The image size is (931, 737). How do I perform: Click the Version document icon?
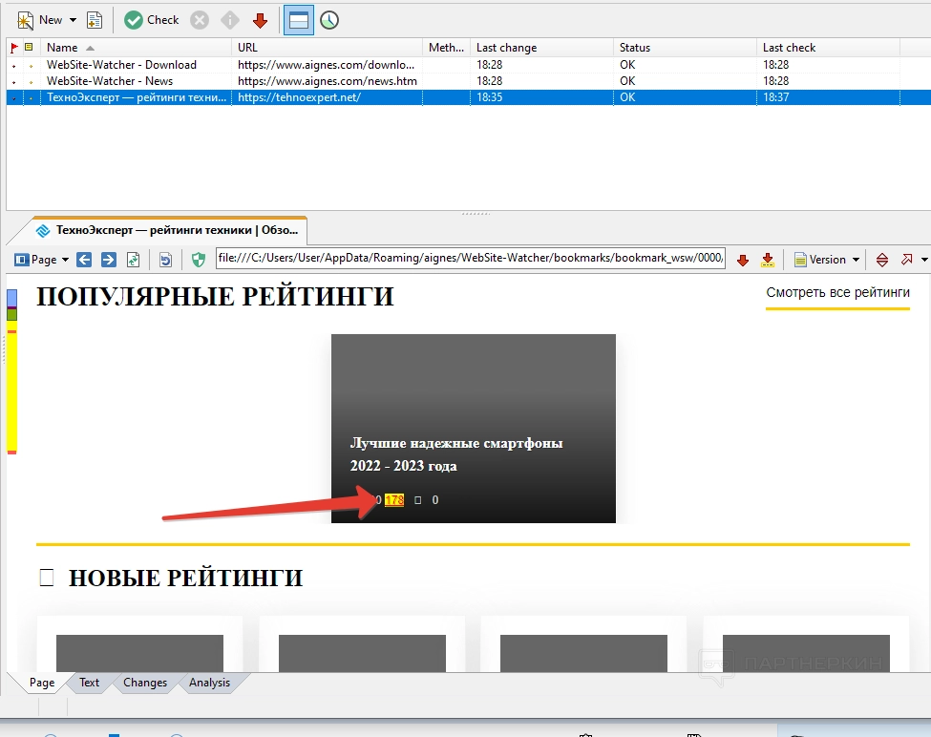(800, 260)
